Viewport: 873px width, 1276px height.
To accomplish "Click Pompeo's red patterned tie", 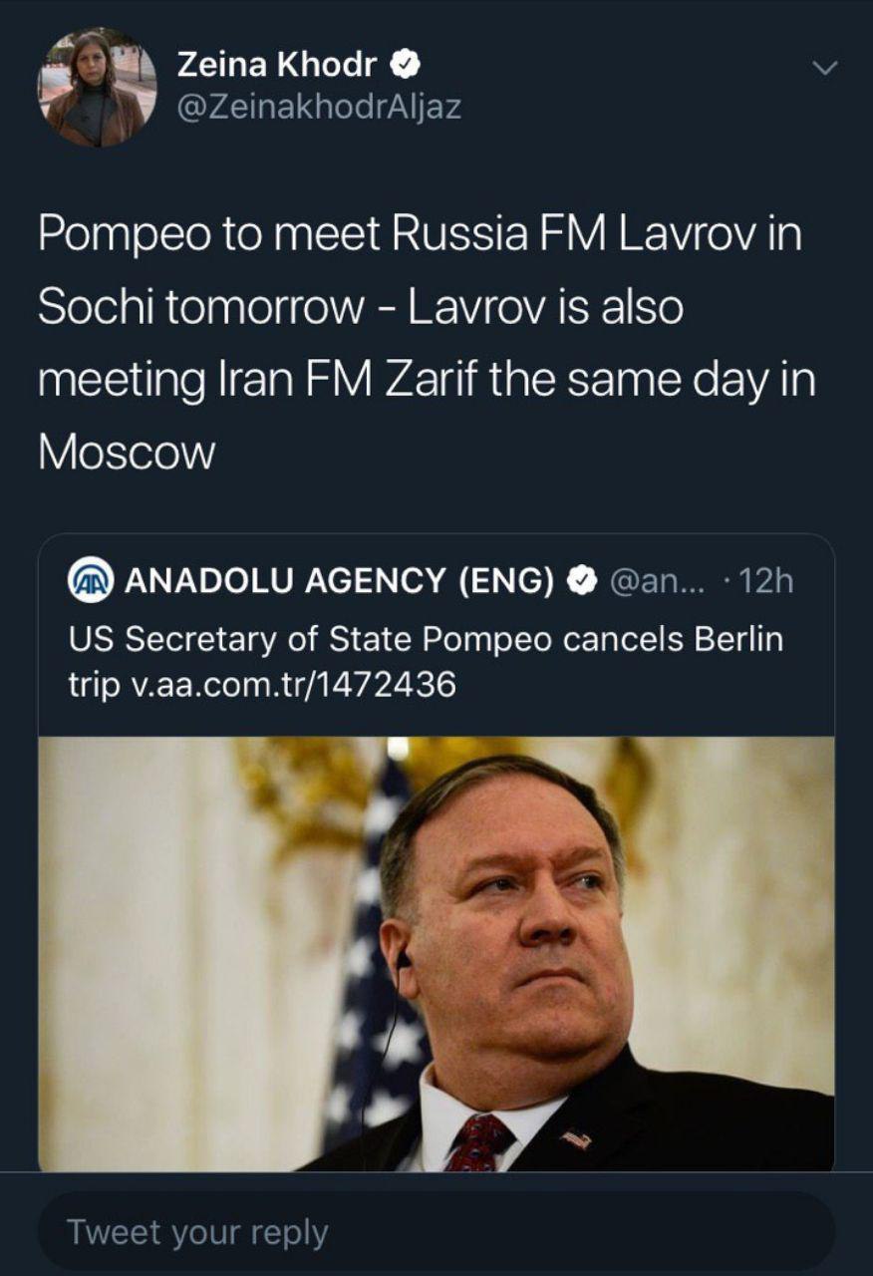I will pyautogui.click(x=475, y=1142).
